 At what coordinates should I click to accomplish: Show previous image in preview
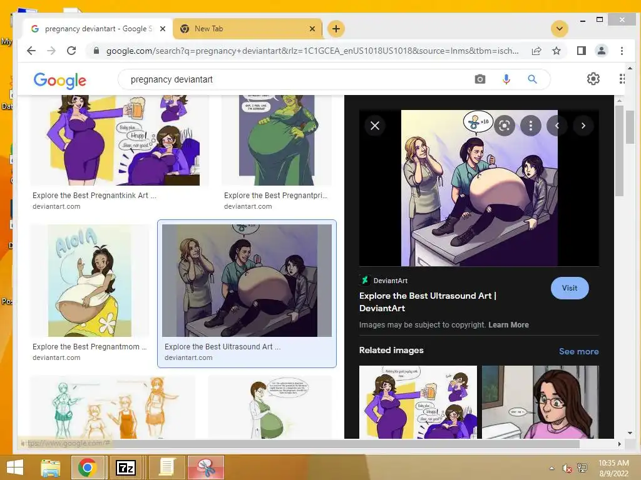[556, 126]
